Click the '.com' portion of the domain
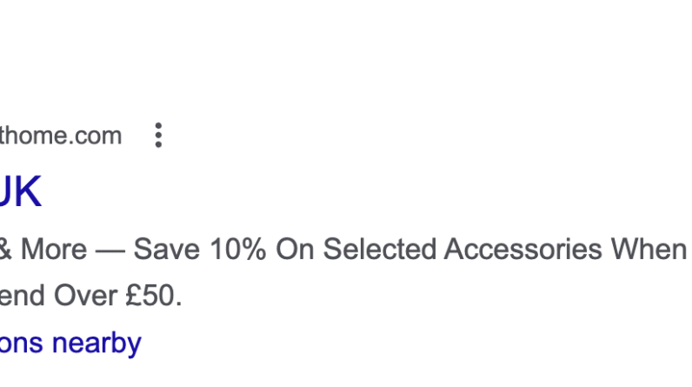The image size is (692, 387). (x=96, y=137)
